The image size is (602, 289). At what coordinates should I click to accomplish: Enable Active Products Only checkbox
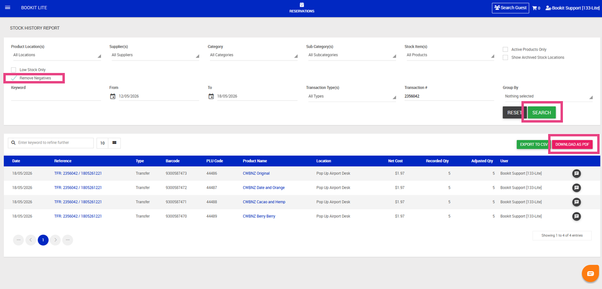click(505, 50)
